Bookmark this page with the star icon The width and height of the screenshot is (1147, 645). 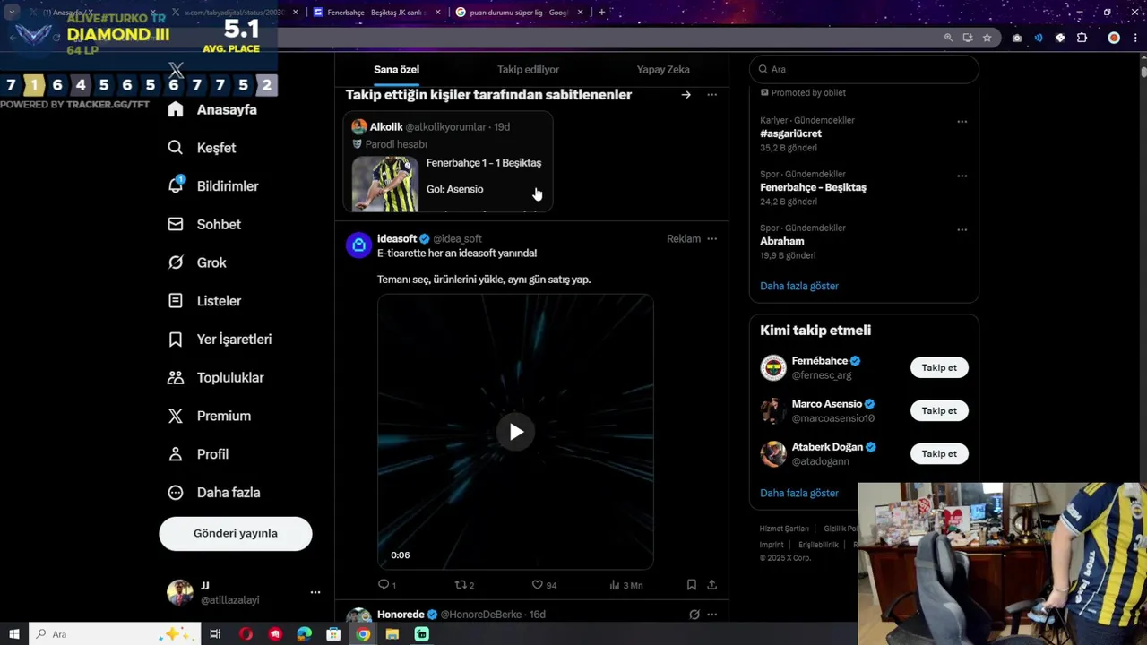[987, 38]
